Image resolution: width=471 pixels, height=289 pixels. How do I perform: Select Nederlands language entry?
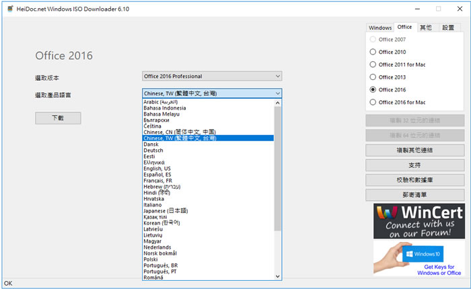(208, 247)
